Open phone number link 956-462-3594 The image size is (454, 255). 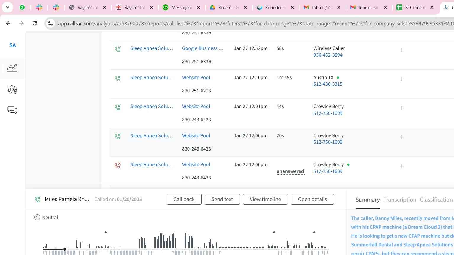pyautogui.click(x=328, y=55)
